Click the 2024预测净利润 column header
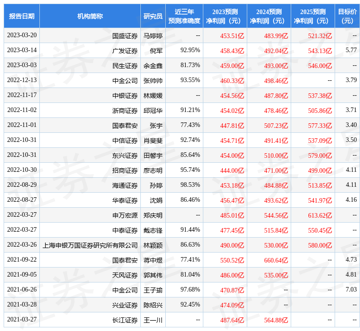 pyautogui.click(x=269, y=16)
